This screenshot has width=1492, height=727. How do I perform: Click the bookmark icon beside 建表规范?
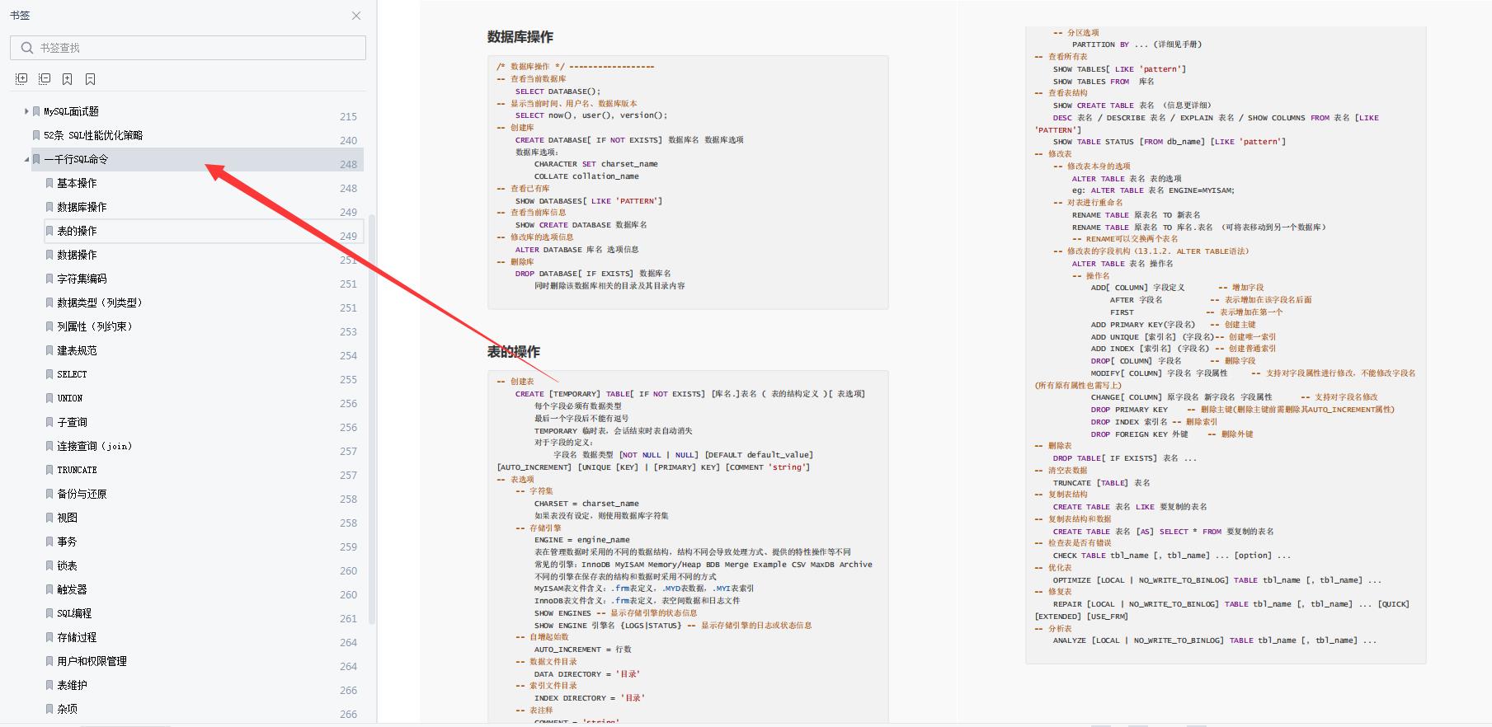click(49, 350)
